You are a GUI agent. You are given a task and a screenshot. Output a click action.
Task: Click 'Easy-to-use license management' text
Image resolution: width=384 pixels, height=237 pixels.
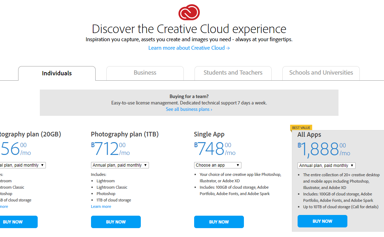point(189,103)
